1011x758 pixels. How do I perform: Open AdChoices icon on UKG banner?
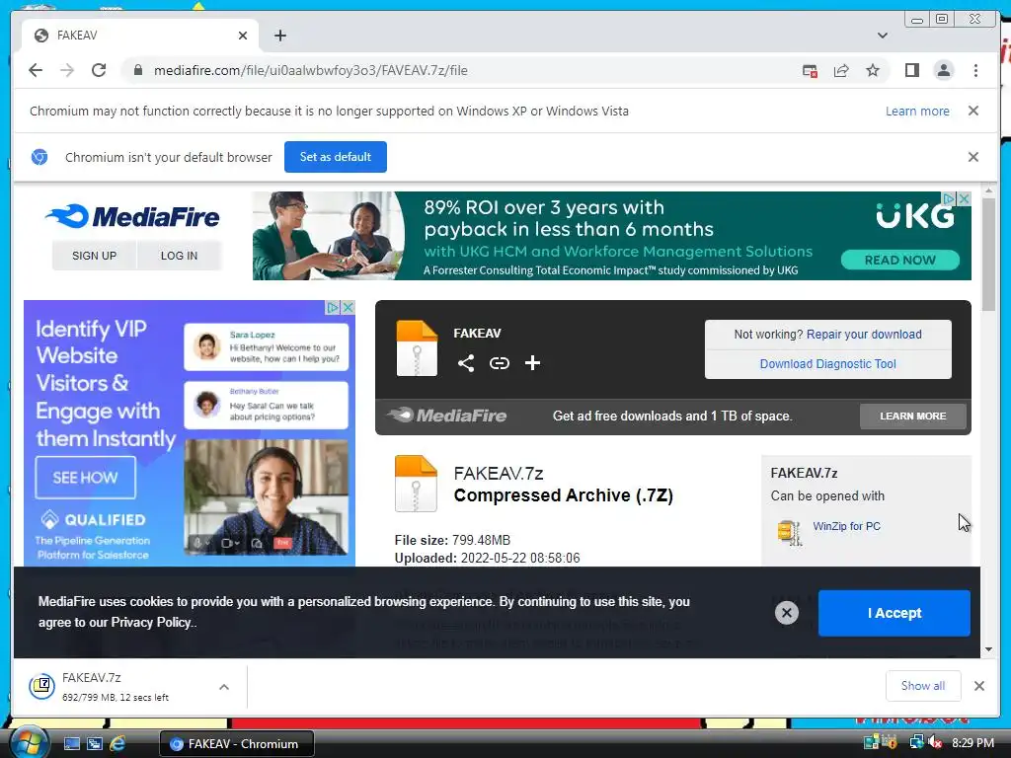[x=950, y=198]
